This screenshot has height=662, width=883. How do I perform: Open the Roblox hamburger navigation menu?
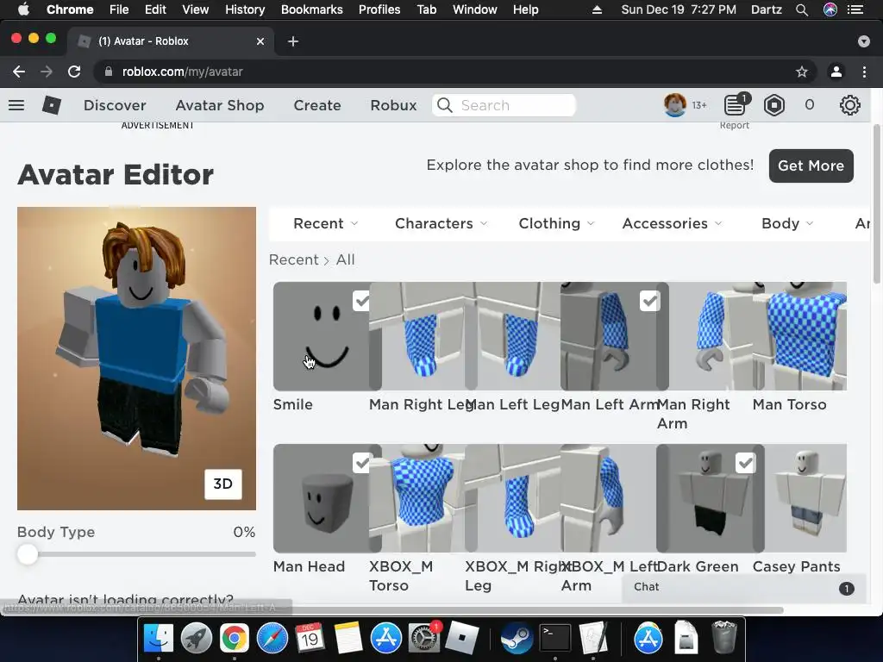click(x=16, y=105)
